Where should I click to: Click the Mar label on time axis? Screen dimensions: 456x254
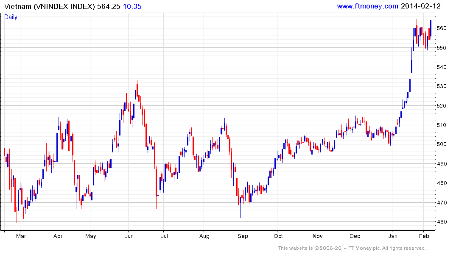21,236
